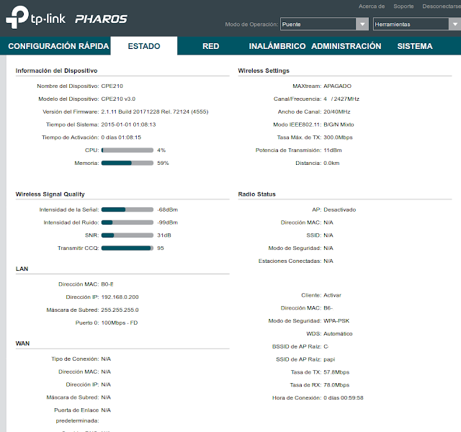Click channel width value 20/40MHz
The image size is (461, 432).
(x=337, y=112)
